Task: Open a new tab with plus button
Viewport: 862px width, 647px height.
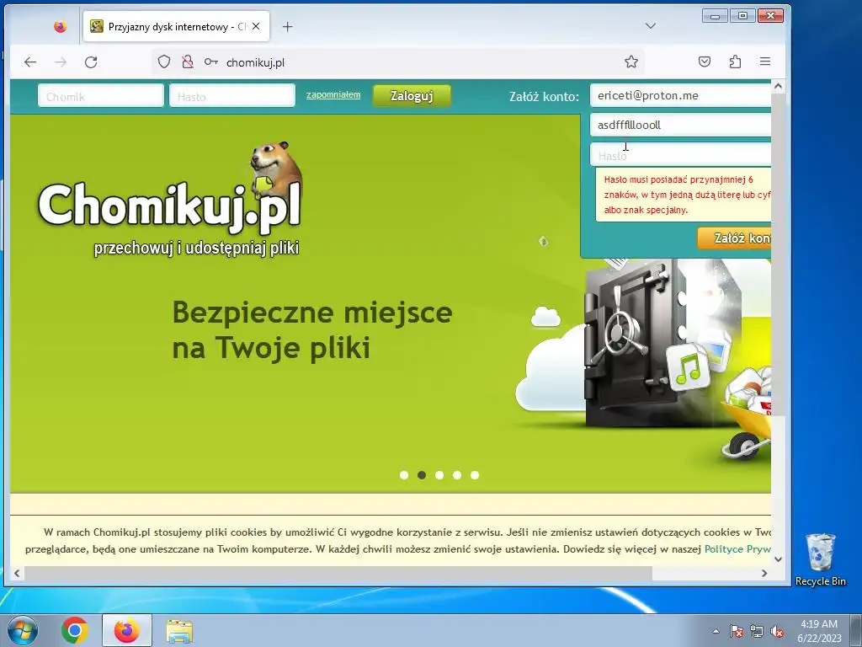Action: tap(288, 26)
